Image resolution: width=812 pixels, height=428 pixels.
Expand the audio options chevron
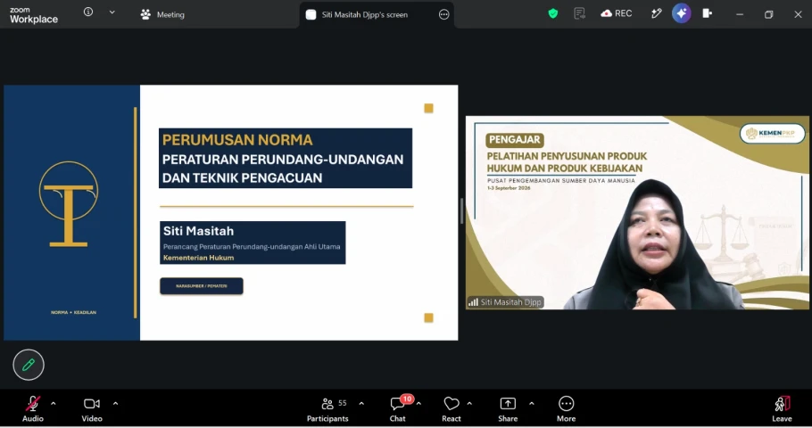[54, 403]
